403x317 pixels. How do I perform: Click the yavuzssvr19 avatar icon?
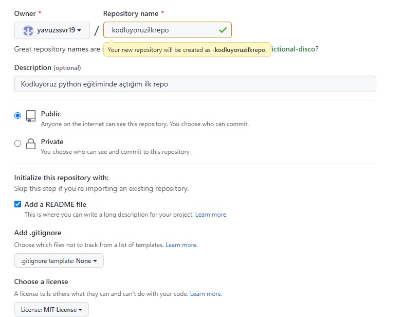tap(28, 31)
